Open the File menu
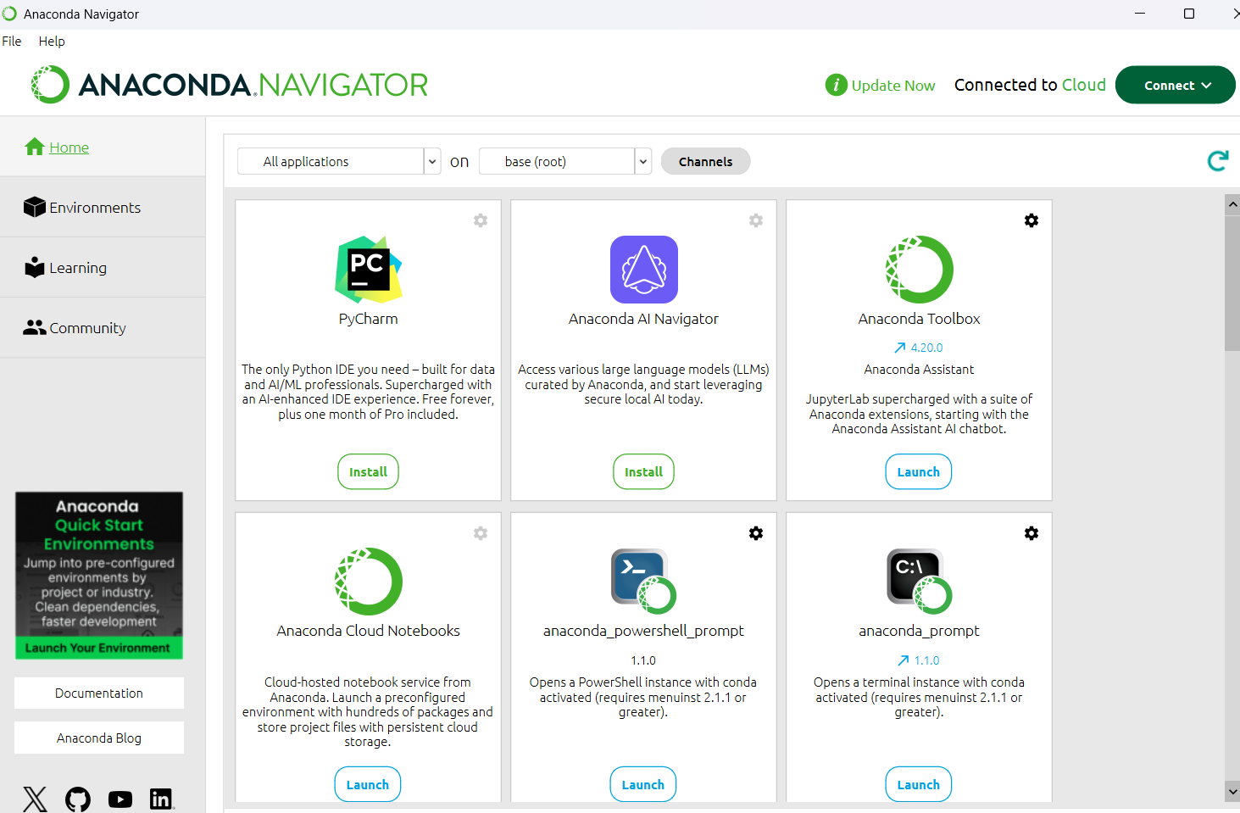 (12, 41)
